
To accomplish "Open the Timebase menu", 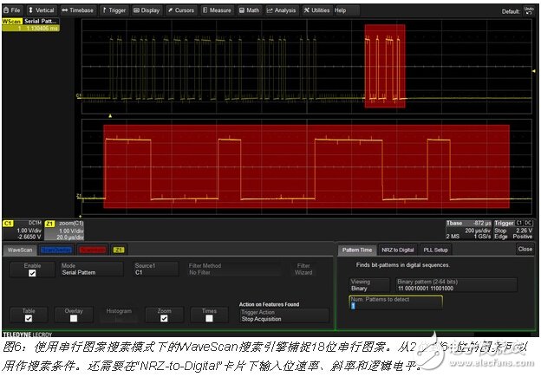I will [81, 10].
